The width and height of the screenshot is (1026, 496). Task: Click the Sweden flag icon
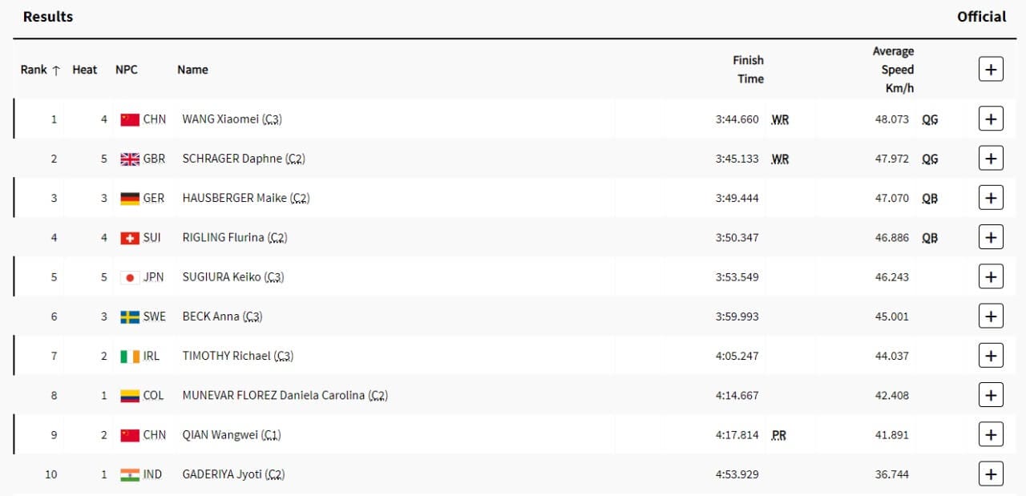coord(130,317)
